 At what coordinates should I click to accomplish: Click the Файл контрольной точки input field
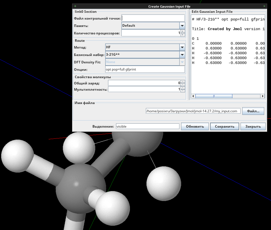[153, 18]
